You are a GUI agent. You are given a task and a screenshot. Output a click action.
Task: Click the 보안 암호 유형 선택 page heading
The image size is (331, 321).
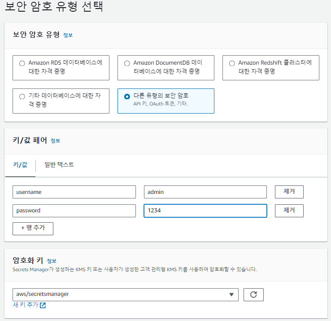point(54,6)
